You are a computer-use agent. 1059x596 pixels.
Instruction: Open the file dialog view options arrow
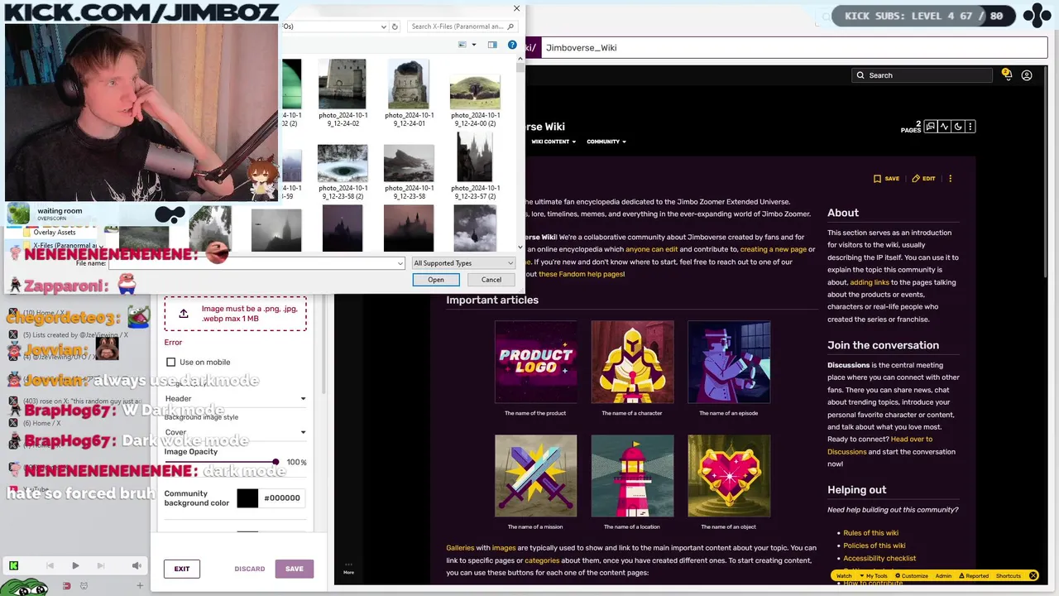coord(474,45)
